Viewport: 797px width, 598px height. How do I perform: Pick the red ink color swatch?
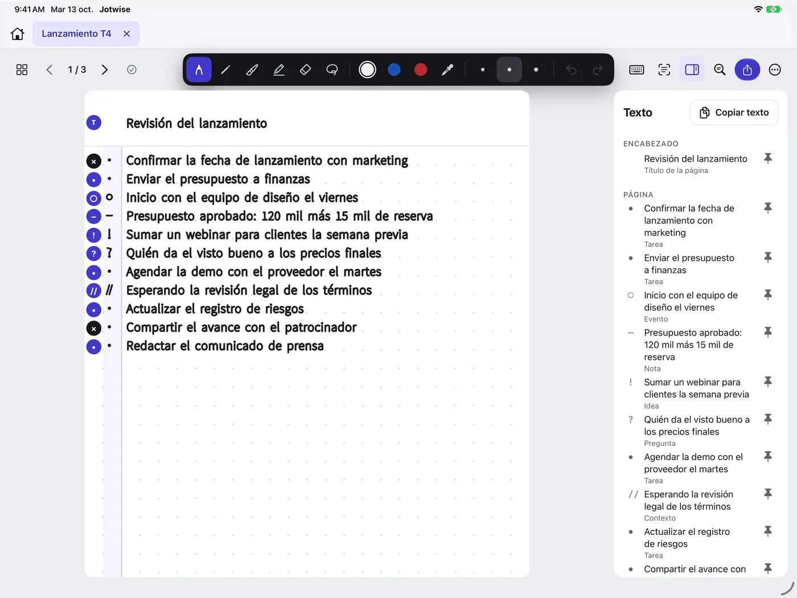coord(421,69)
